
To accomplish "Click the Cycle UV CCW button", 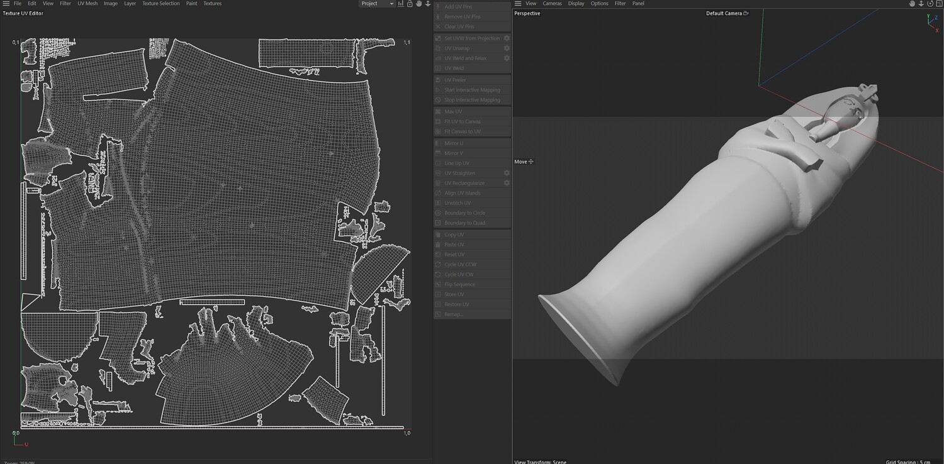I will pyautogui.click(x=472, y=265).
